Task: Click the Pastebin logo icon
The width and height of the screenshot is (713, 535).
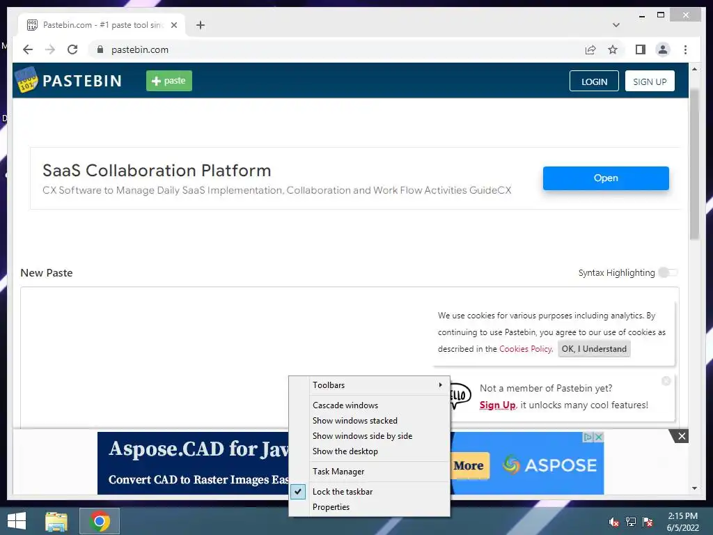Action: tap(26, 81)
